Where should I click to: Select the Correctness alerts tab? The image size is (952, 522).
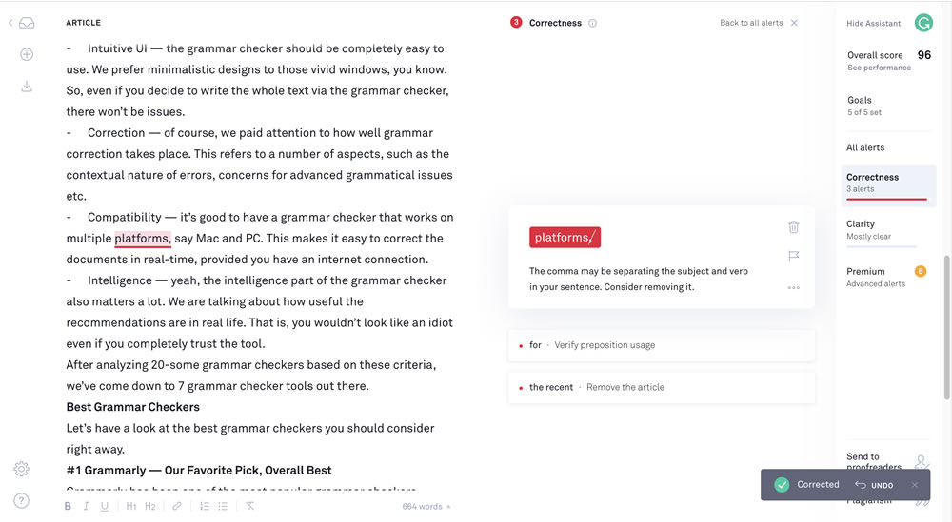pos(888,185)
